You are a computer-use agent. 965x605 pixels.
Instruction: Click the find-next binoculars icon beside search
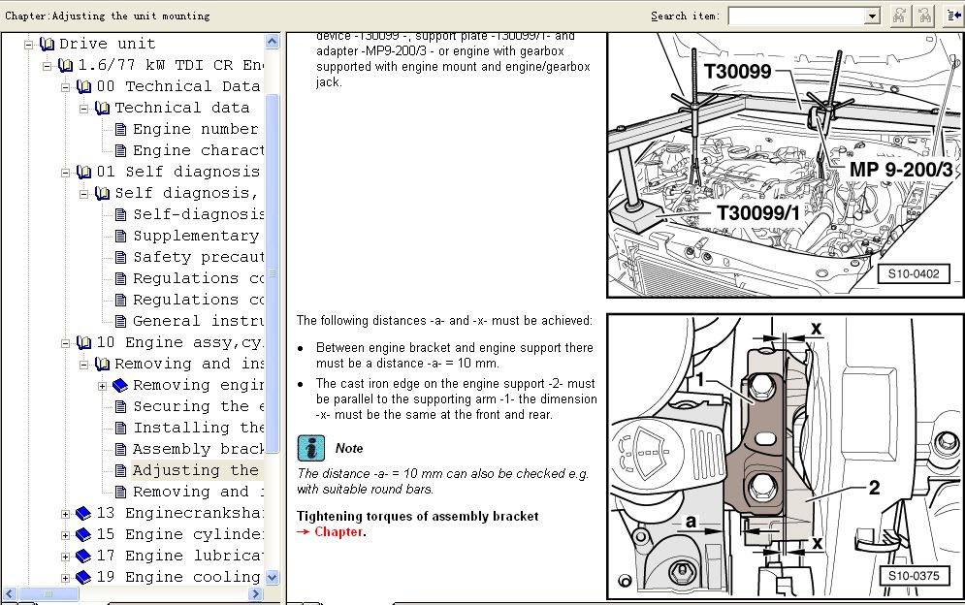coord(899,16)
